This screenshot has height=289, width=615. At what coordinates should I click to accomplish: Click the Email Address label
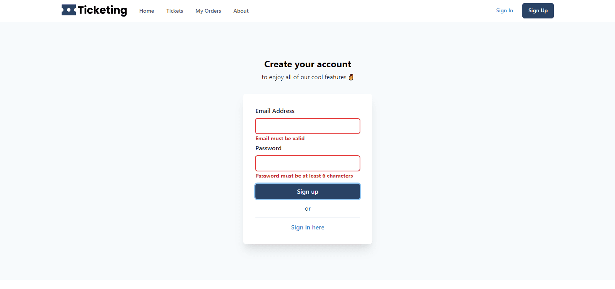(275, 111)
